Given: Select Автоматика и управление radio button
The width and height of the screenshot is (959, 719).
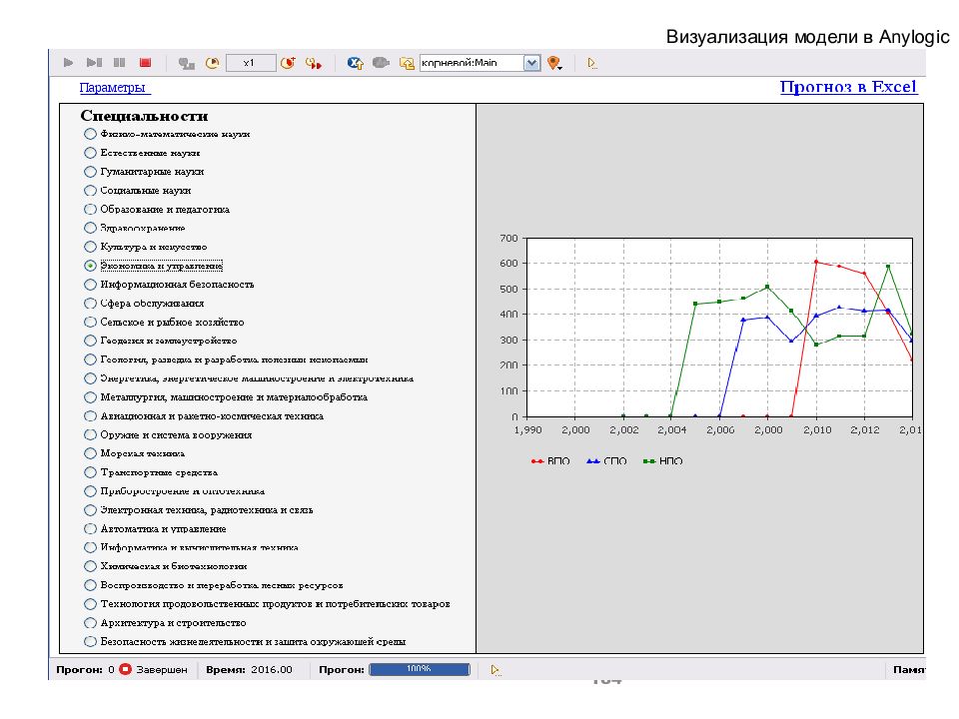Looking at the screenshot, I should [90, 529].
